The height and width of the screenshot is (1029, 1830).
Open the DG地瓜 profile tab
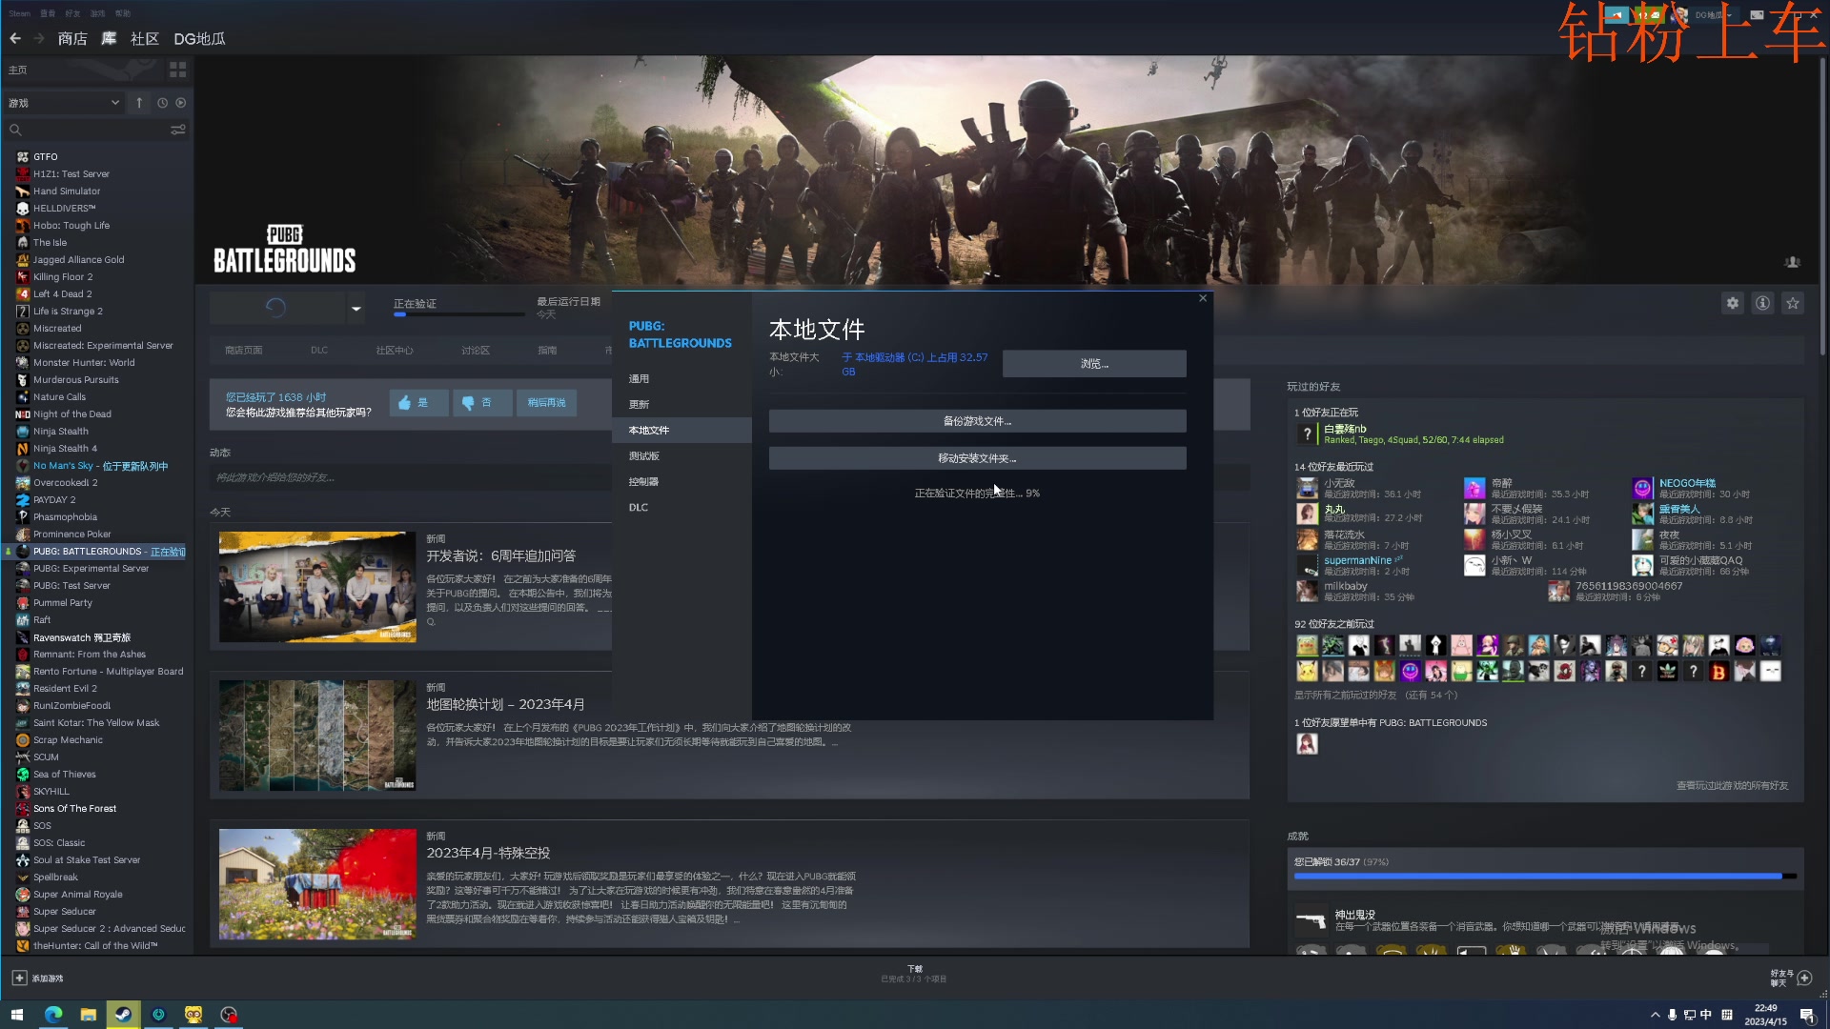point(199,38)
